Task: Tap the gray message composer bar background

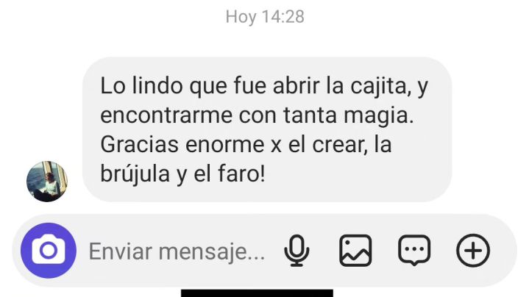Action: pos(265,251)
